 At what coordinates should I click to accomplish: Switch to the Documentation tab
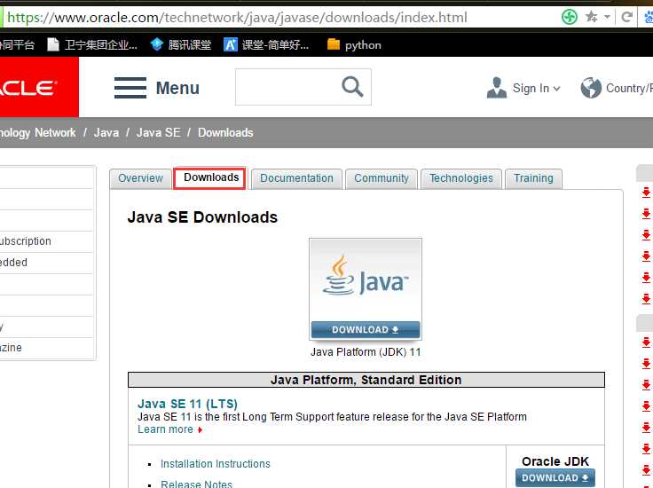(296, 178)
